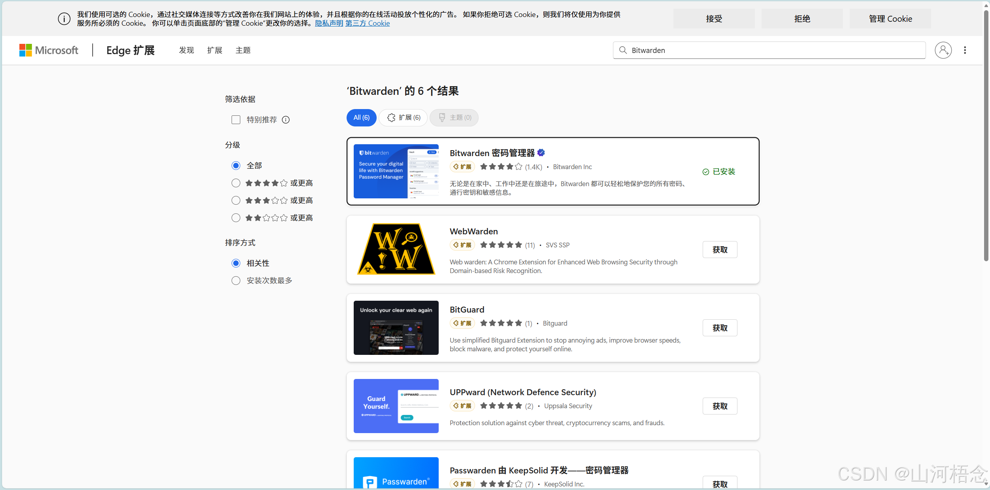Open the UPPward preview thumbnail

[x=396, y=406]
